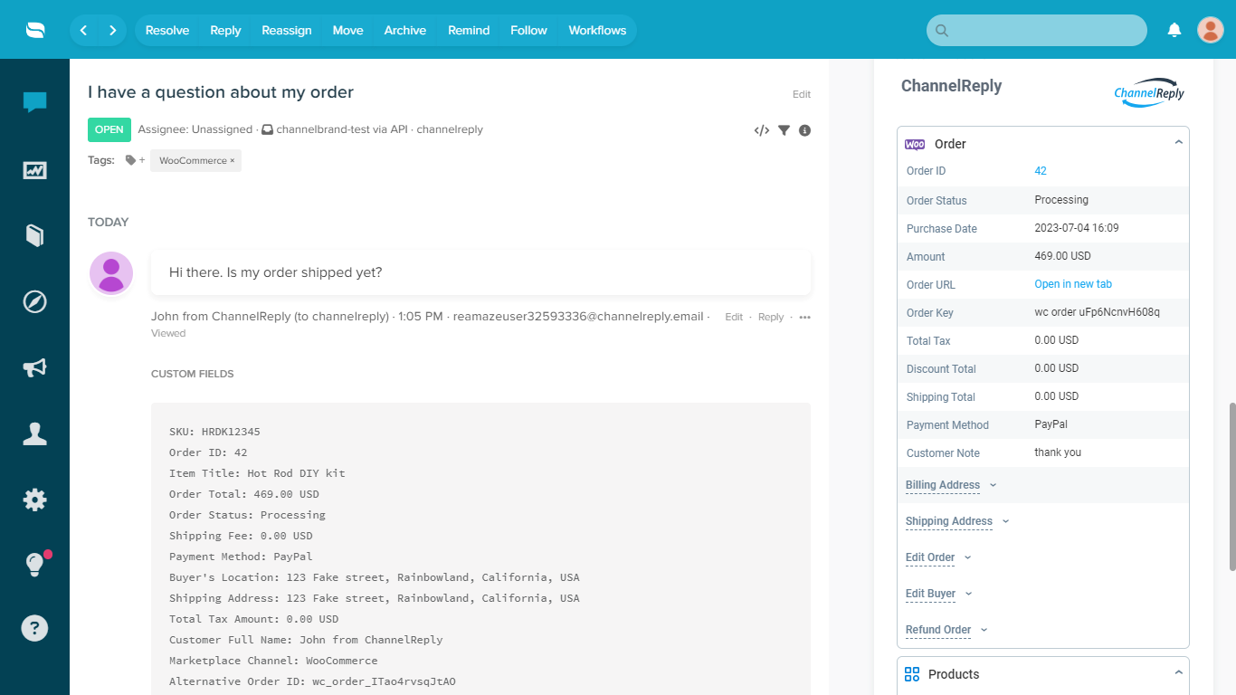Viewport: 1236px width, 695px height.
Task: Expand the Billing Address section
Action: point(951,485)
